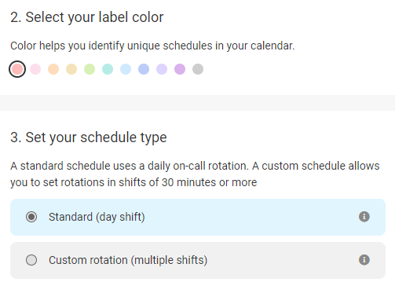
Task: Choose the gray label color swatch
Action: point(198,69)
